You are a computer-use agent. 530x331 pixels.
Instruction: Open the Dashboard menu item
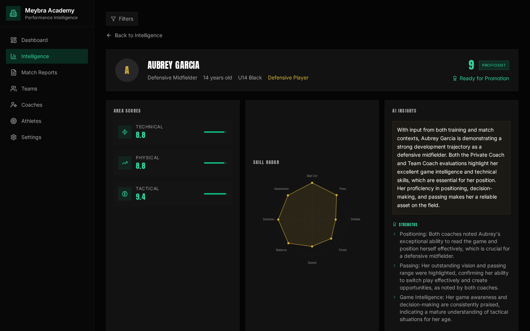click(x=47, y=40)
